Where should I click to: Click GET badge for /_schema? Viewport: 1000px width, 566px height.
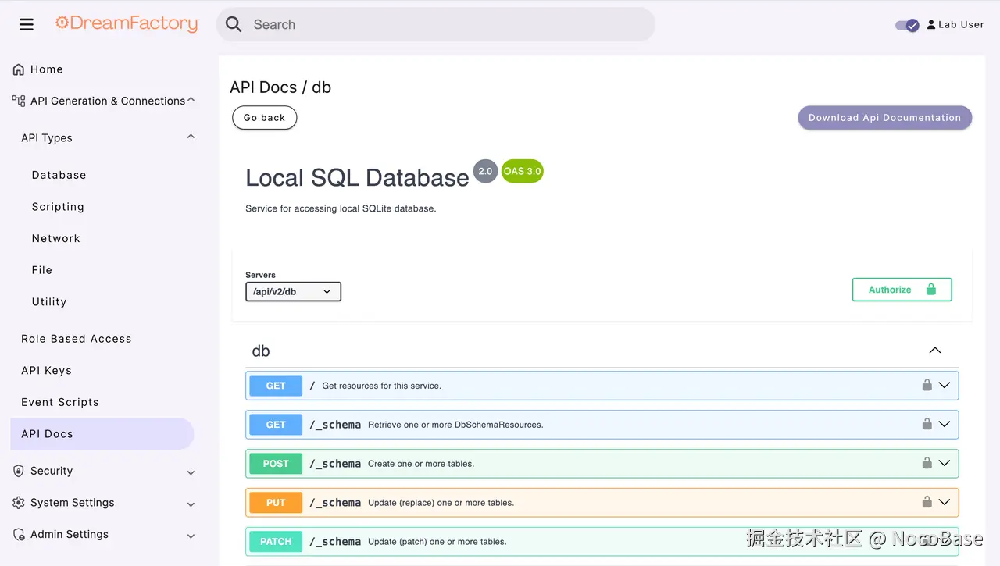276,425
